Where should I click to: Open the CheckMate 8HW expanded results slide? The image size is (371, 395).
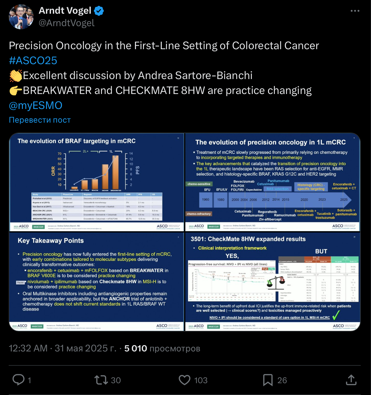click(273, 282)
